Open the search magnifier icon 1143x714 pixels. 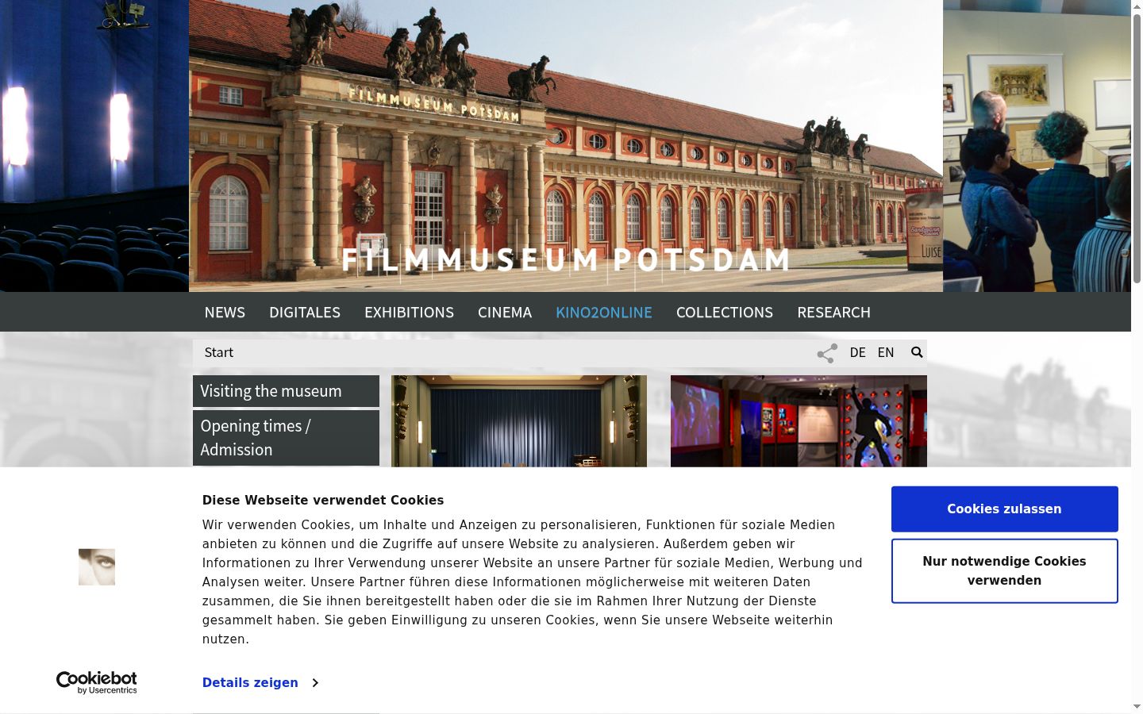(917, 352)
